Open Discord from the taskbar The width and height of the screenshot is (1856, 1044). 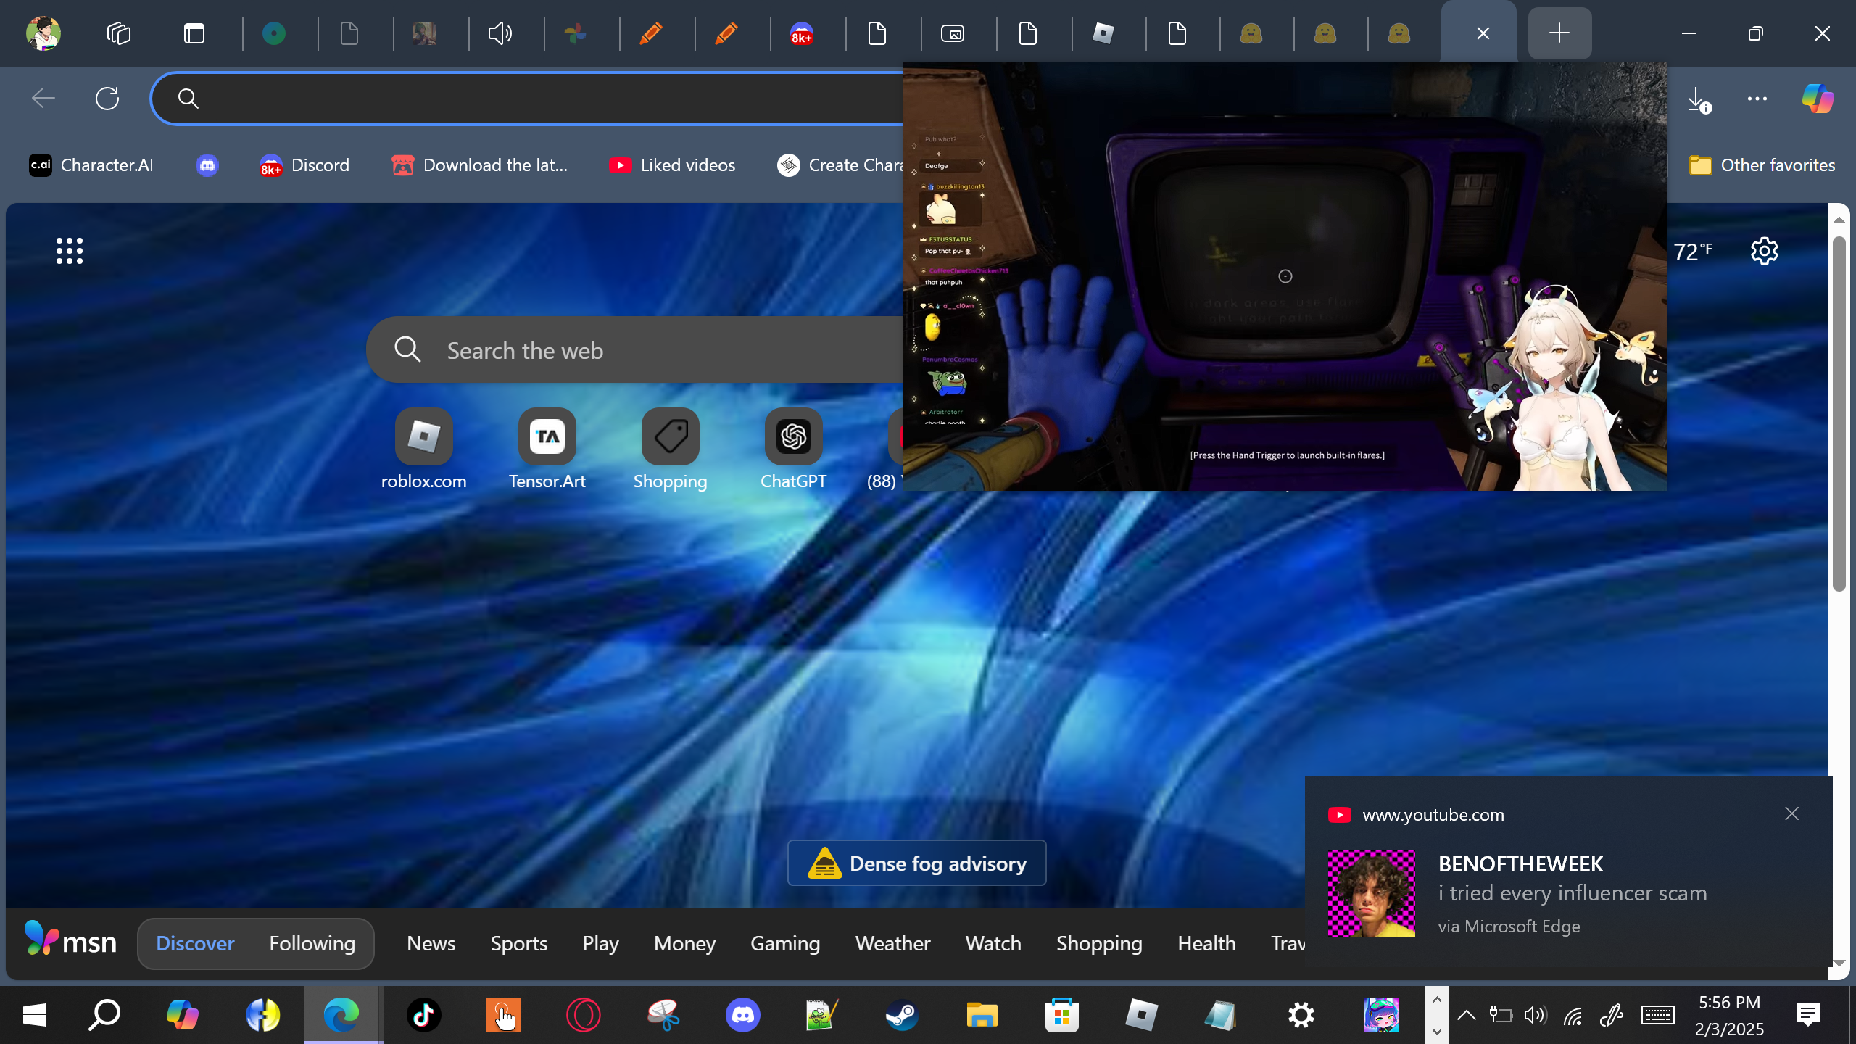pos(743,1015)
